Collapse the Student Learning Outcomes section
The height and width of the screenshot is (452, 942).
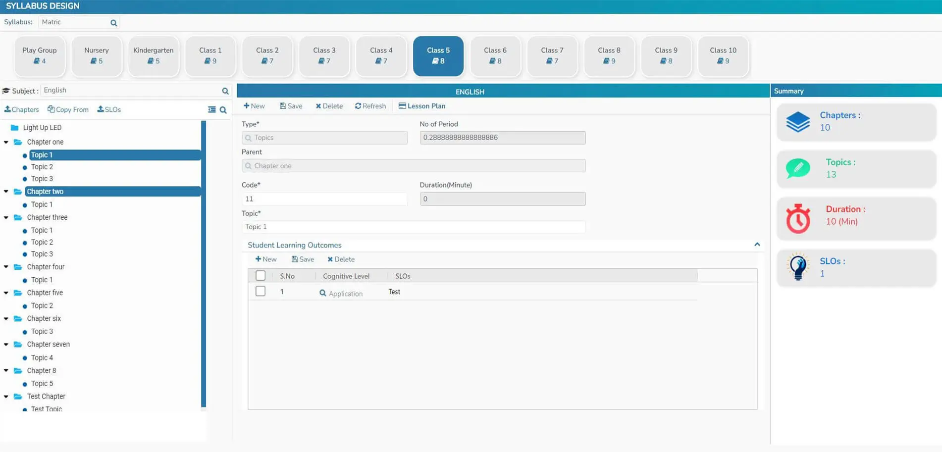tap(757, 245)
